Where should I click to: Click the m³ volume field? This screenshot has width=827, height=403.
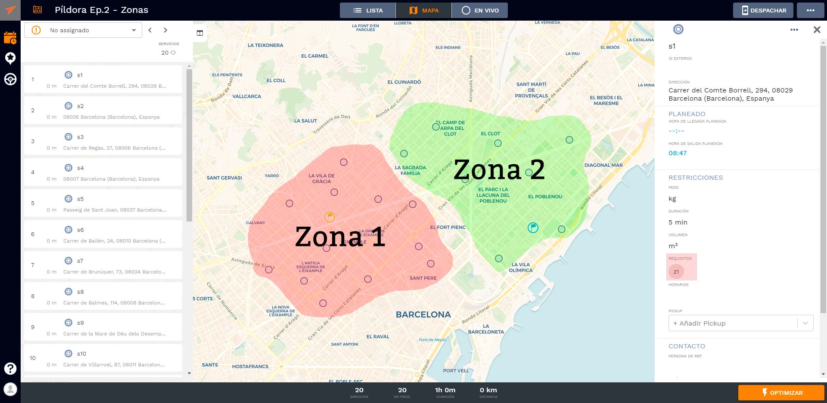pos(673,246)
